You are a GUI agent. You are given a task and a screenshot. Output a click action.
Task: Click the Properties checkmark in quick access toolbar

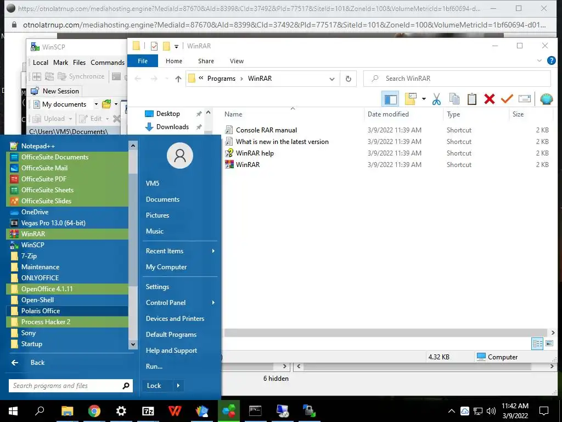point(154,46)
